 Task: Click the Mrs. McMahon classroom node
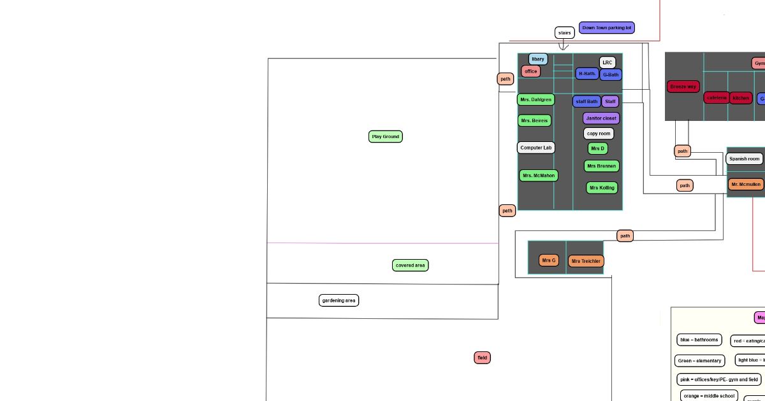point(539,176)
